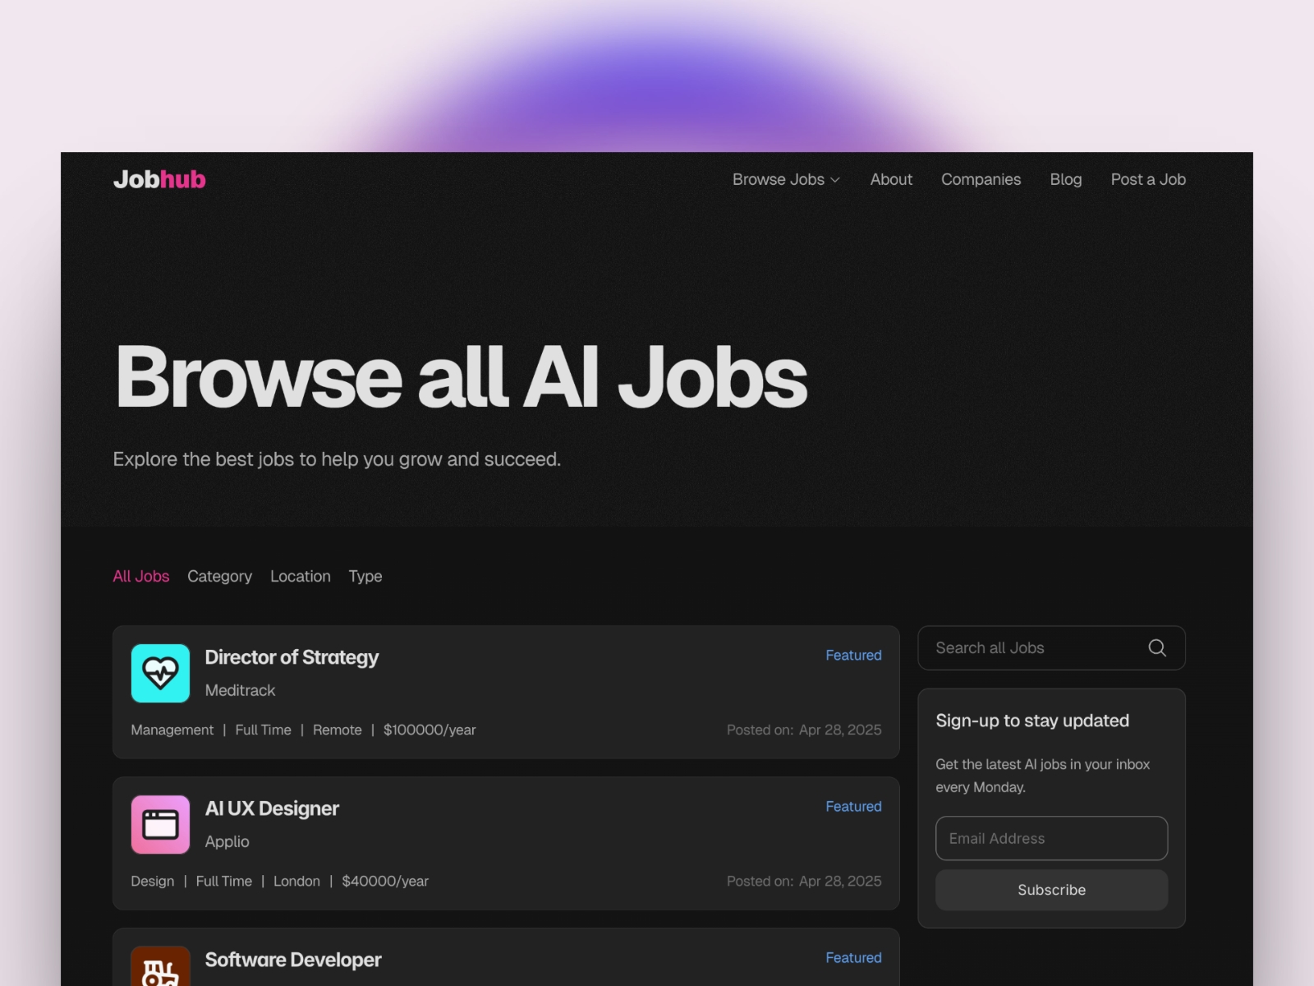Click Applio's company logo icon
The height and width of the screenshot is (986, 1314).
pyautogui.click(x=160, y=824)
